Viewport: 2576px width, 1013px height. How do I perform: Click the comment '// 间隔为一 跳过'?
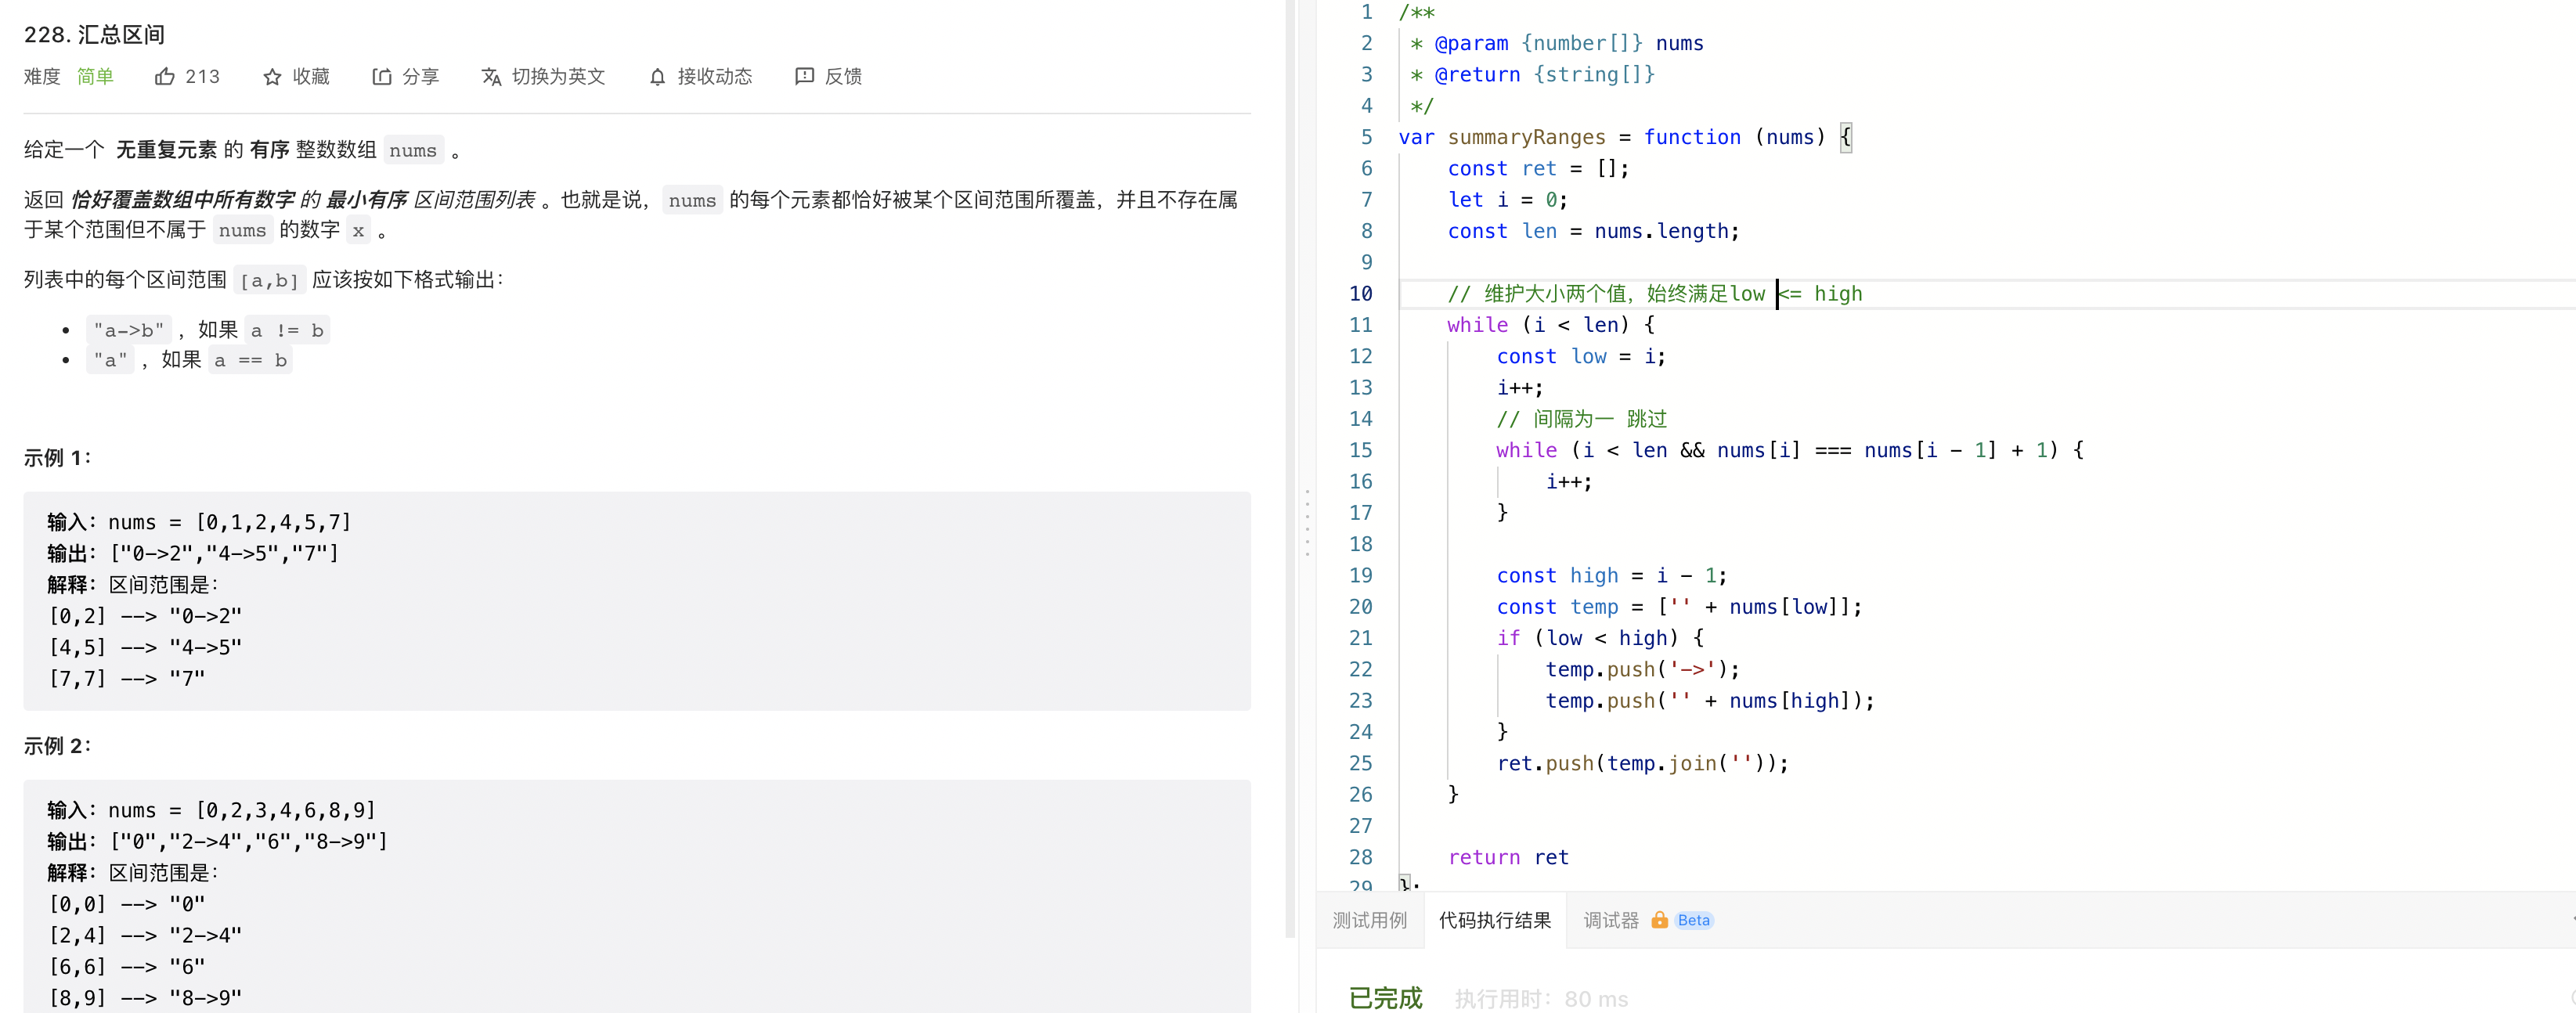[x=1581, y=418]
